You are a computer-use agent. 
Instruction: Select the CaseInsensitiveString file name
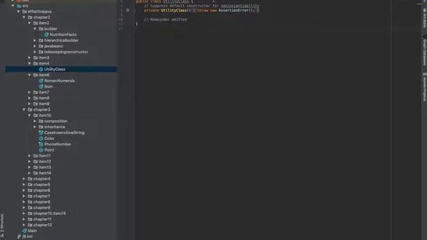[x=64, y=133]
